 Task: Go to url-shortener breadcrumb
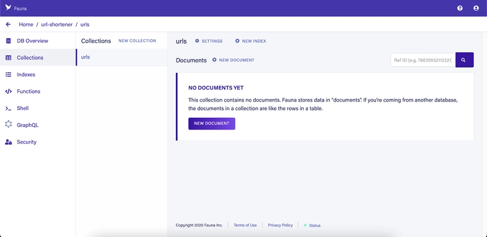[57, 24]
